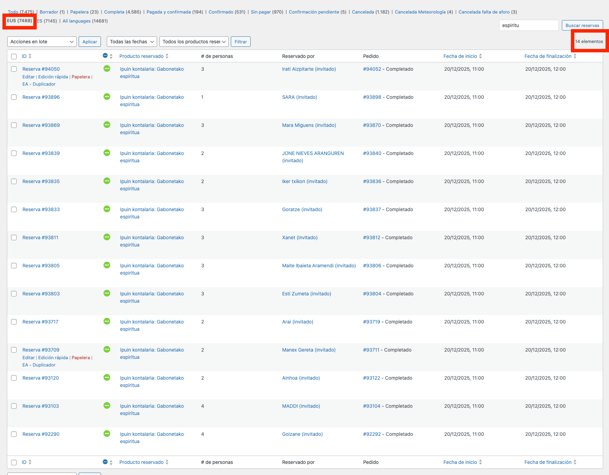Viewport: 609px width, 475px height.
Task: Sort by Fecha de inicio arrows
Action: click(x=480, y=56)
